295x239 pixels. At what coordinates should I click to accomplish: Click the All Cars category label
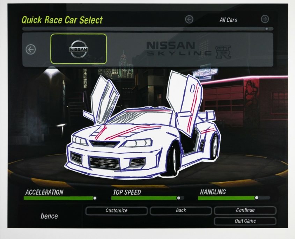pos(228,20)
